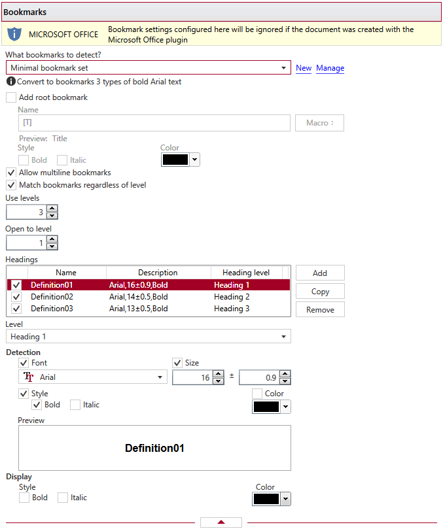
Task: Toggle Allow multiline bookmarks
Action: click(x=11, y=173)
